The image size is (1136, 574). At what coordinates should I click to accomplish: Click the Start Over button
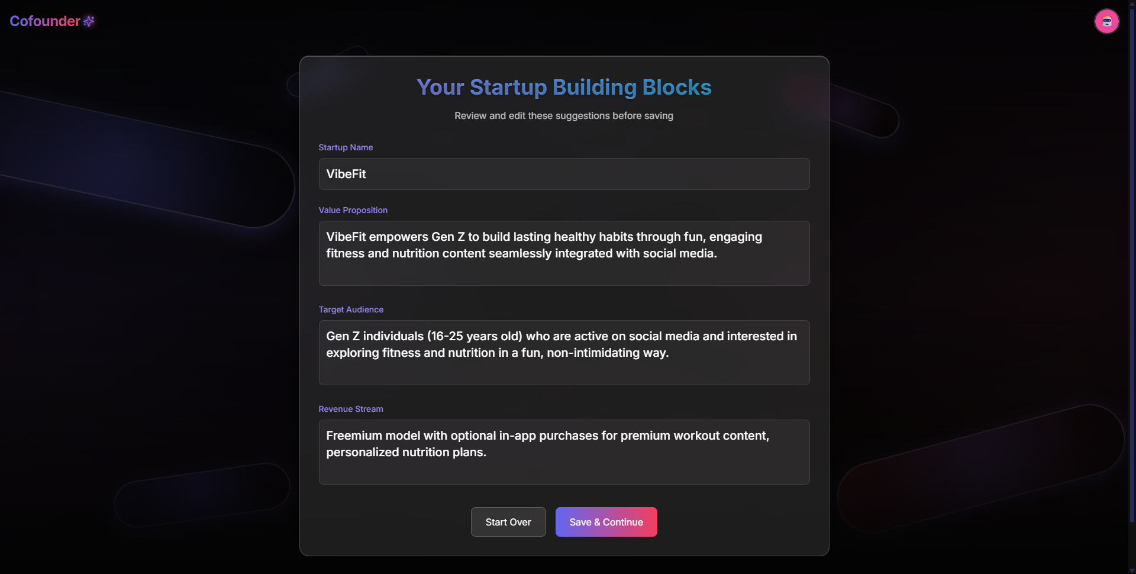coord(508,522)
